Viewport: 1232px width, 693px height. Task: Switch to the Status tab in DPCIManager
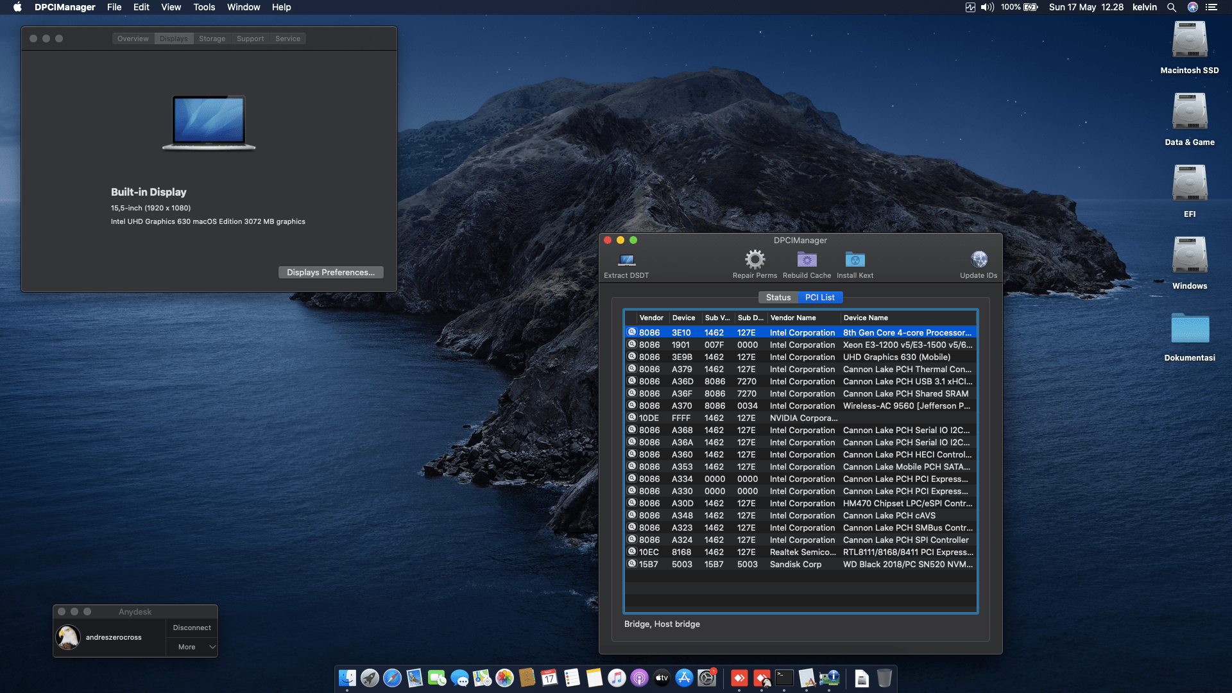pos(778,297)
